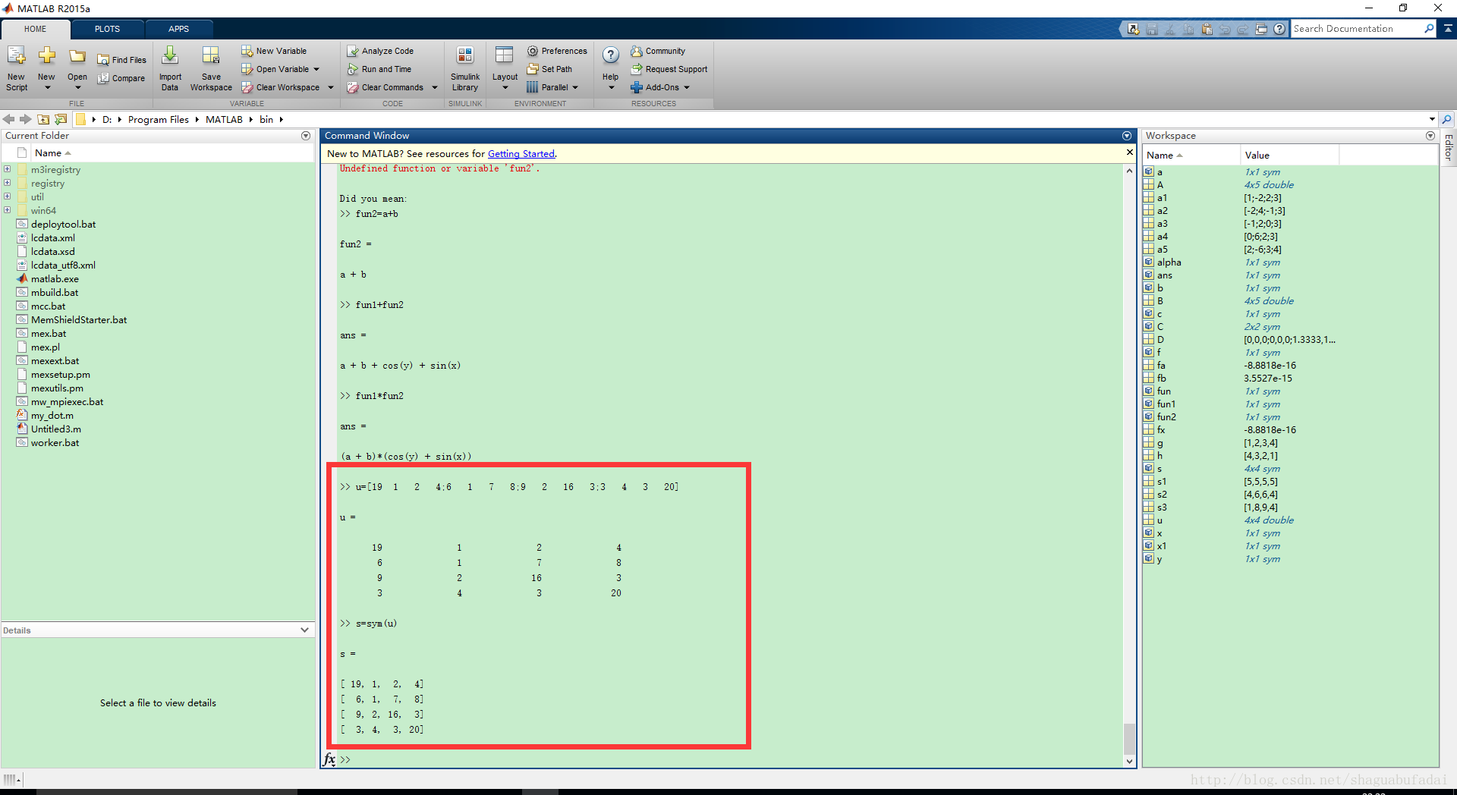Click Set Path
The image size is (1457, 795).
pyautogui.click(x=550, y=69)
